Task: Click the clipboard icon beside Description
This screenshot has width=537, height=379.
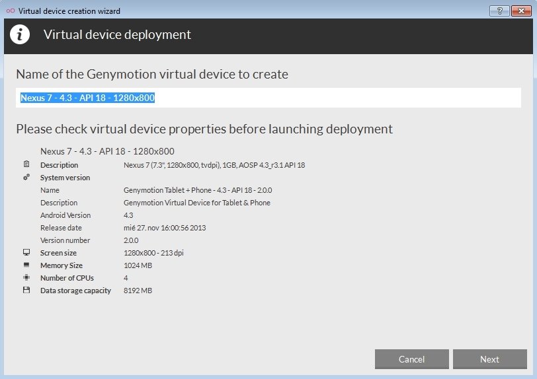Action: (x=26, y=164)
